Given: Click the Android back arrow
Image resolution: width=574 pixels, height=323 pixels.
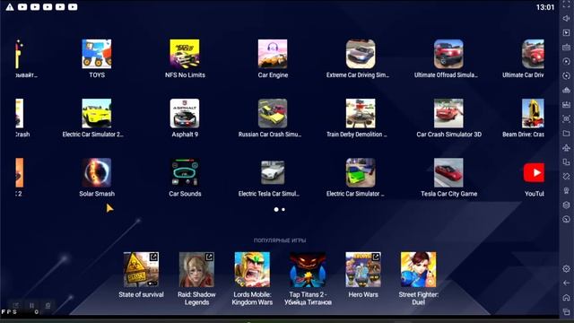Looking at the screenshot, I should pos(566,283).
